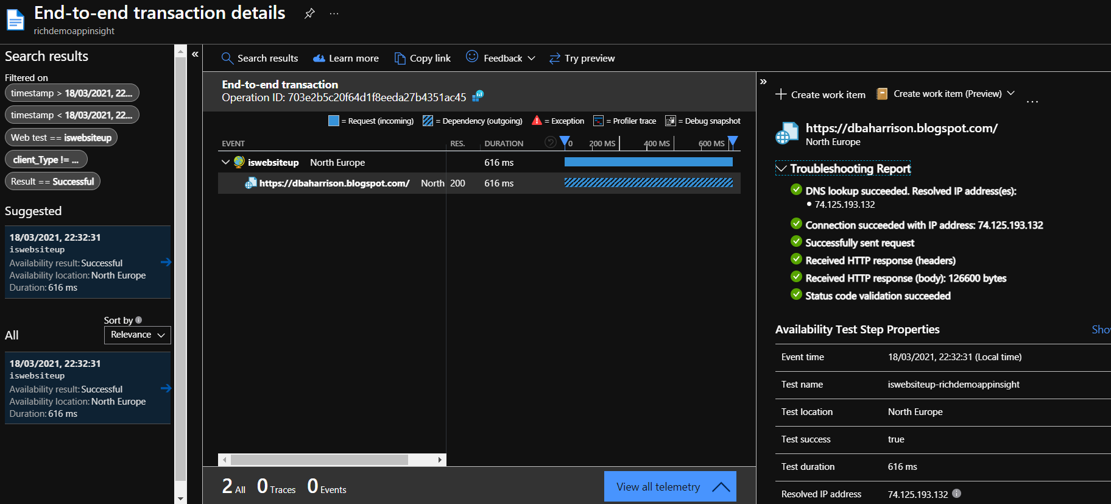Image resolution: width=1111 pixels, height=504 pixels.
Task: Collapse the search results panel with the double chevron
Action: tap(195, 54)
